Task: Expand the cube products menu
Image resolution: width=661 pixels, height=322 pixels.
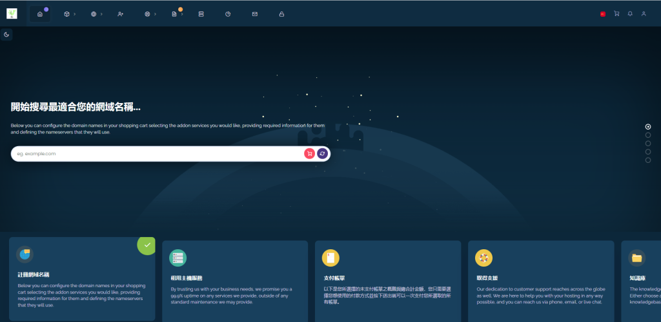Action: 67,14
